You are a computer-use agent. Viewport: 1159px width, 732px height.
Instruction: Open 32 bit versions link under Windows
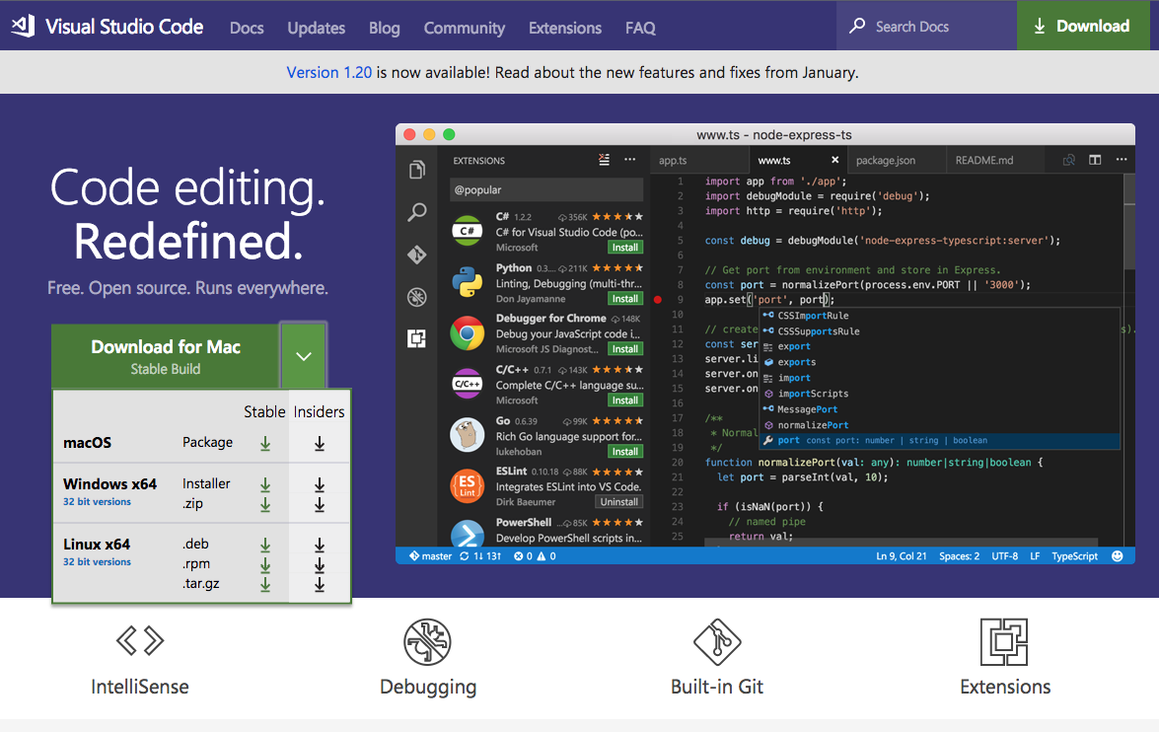(x=97, y=502)
